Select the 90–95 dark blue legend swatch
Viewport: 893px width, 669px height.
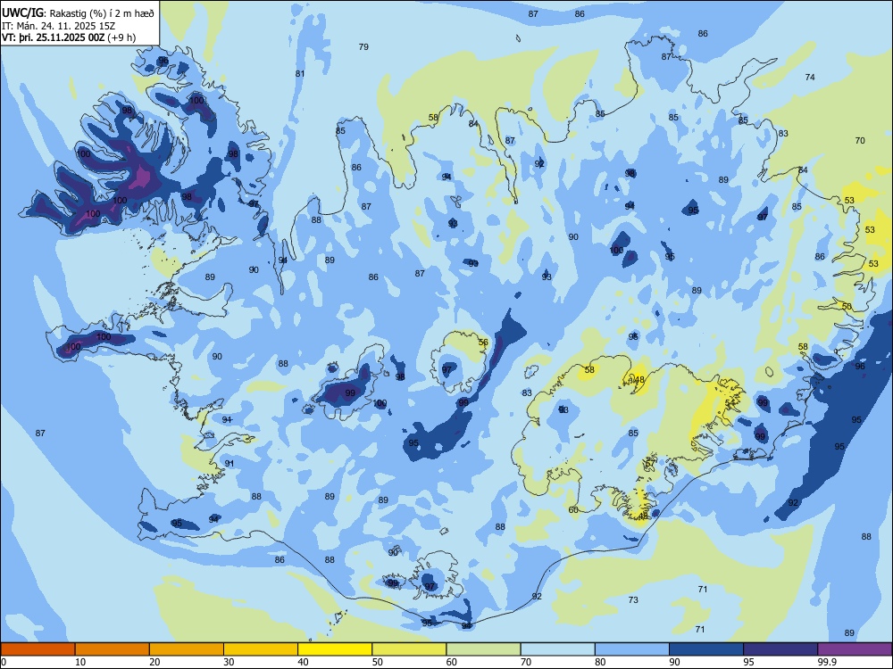706,649
